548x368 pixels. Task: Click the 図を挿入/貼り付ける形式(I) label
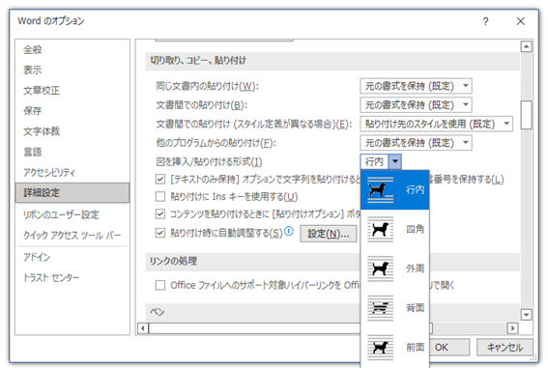click(209, 162)
